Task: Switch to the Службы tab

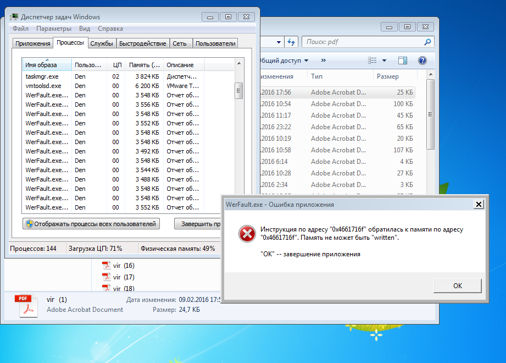Action: click(x=102, y=43)
